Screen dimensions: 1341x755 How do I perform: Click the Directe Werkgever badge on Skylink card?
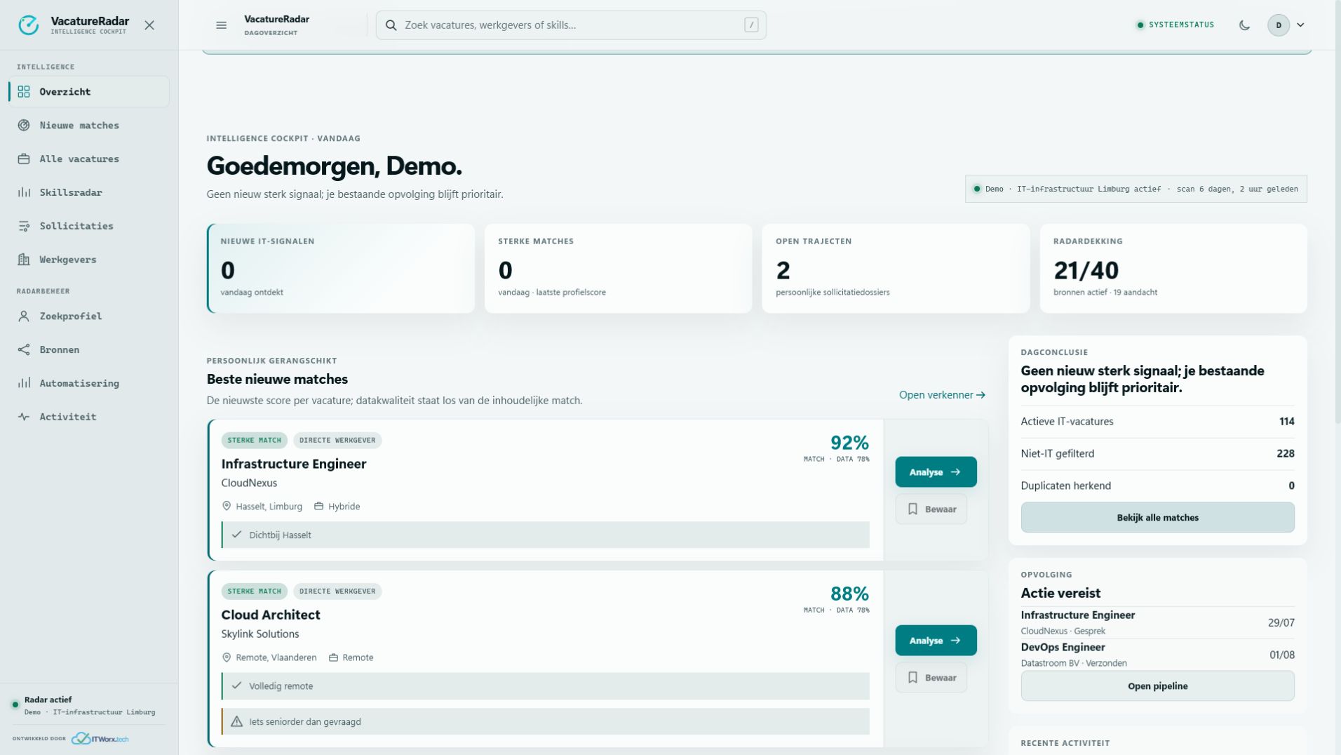coord(337,592)
